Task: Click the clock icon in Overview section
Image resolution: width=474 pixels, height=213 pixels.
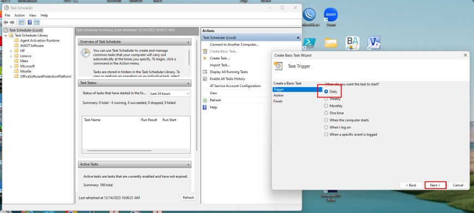Action: tap(85, 53)
